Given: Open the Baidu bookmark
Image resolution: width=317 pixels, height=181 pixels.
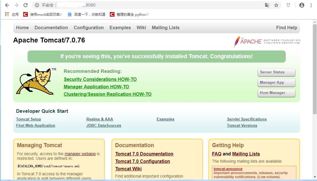Looking at the screenshot, I should tap(87, 14).
